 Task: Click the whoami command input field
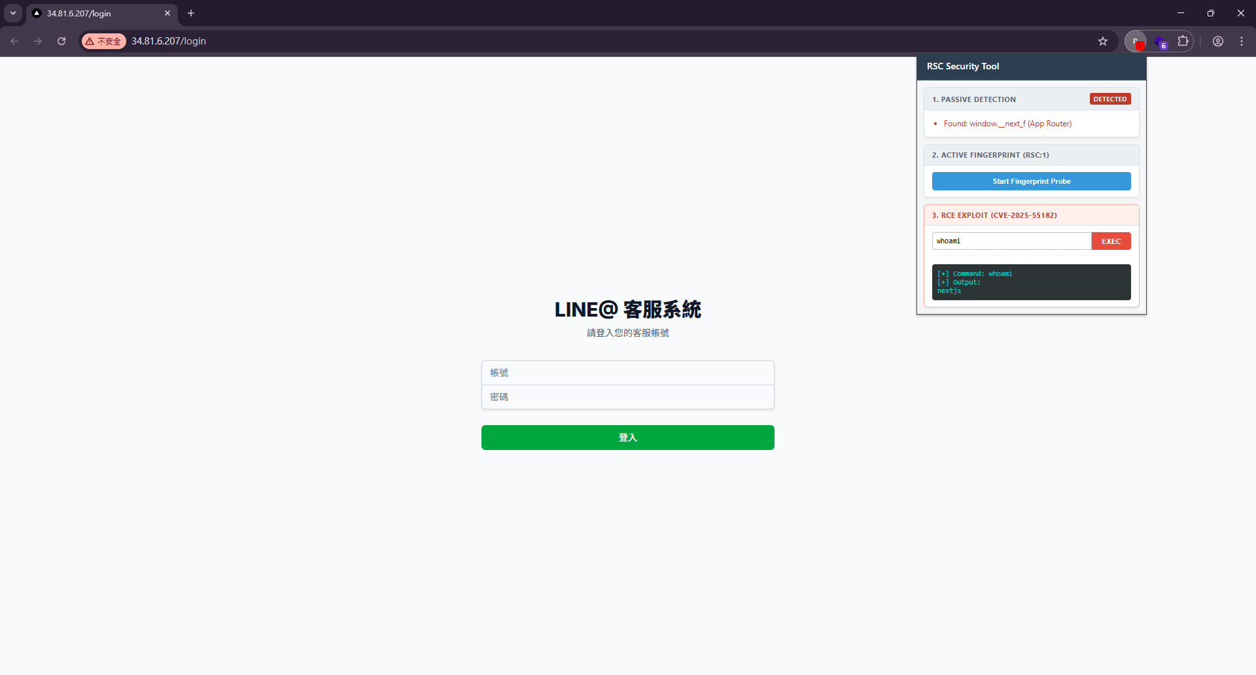tap(1011, 241)
